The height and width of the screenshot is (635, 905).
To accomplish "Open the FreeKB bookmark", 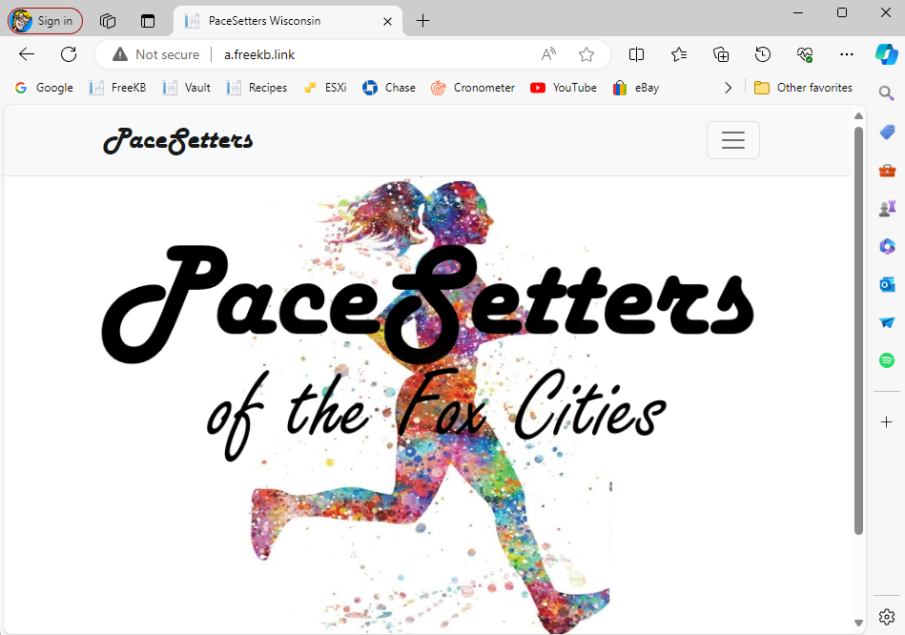I will coord(117,88).
